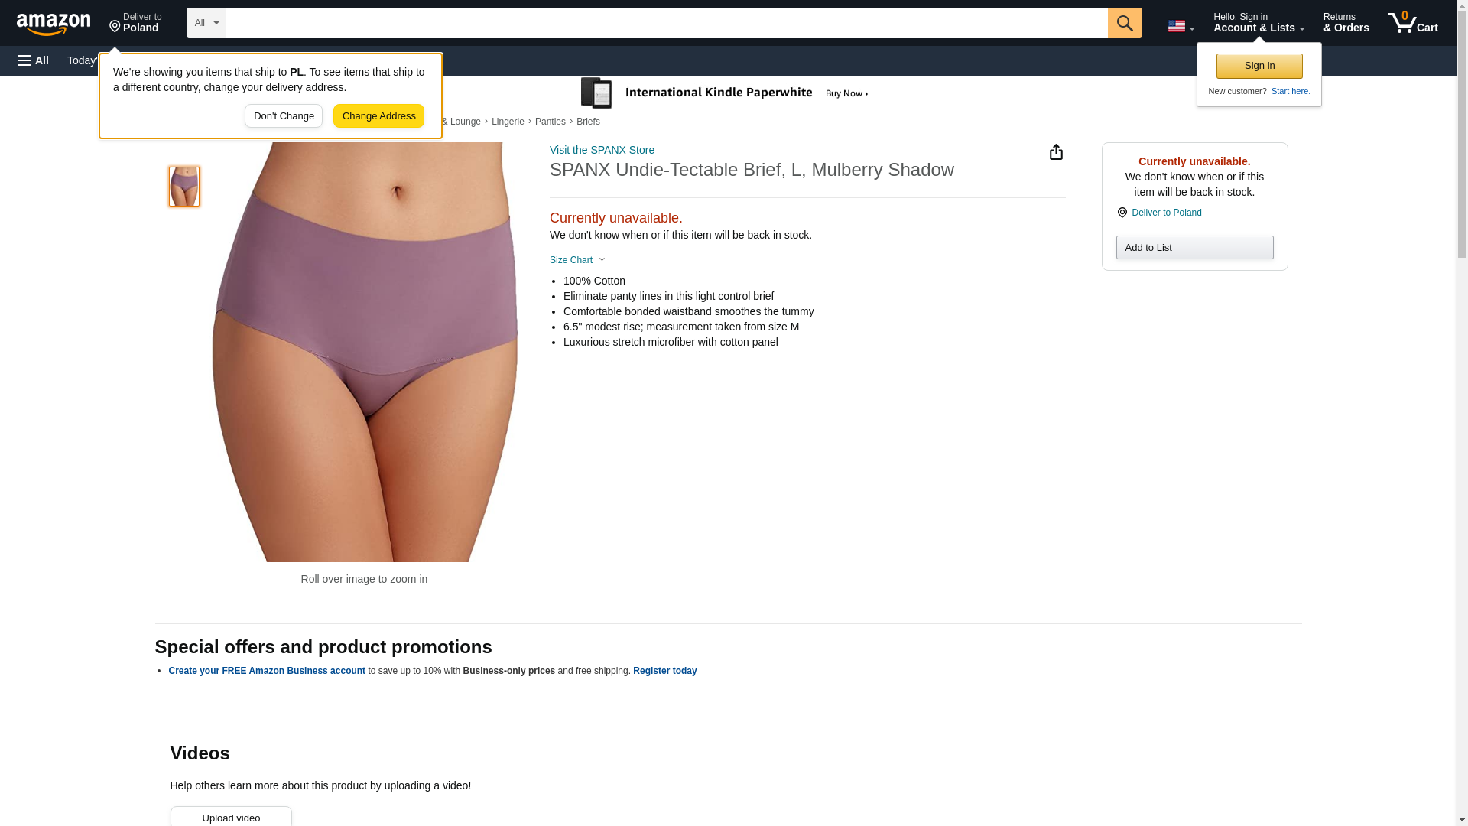Visit the SPANX Store link
The width and height of the screenshot is (1468, 826).
(602, 150)
